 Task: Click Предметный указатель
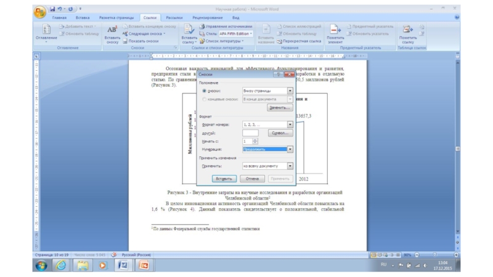370,26
